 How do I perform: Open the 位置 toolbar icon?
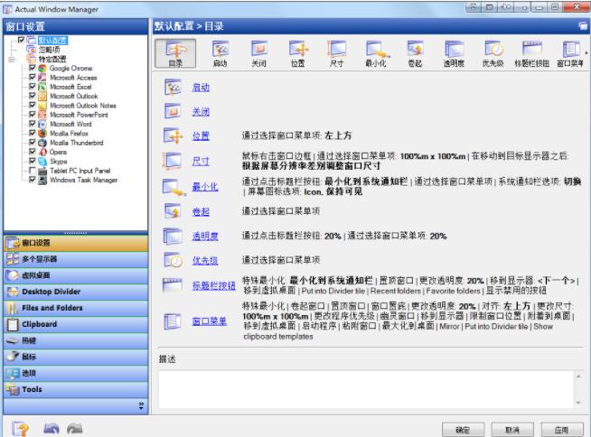tap(298, 53)
